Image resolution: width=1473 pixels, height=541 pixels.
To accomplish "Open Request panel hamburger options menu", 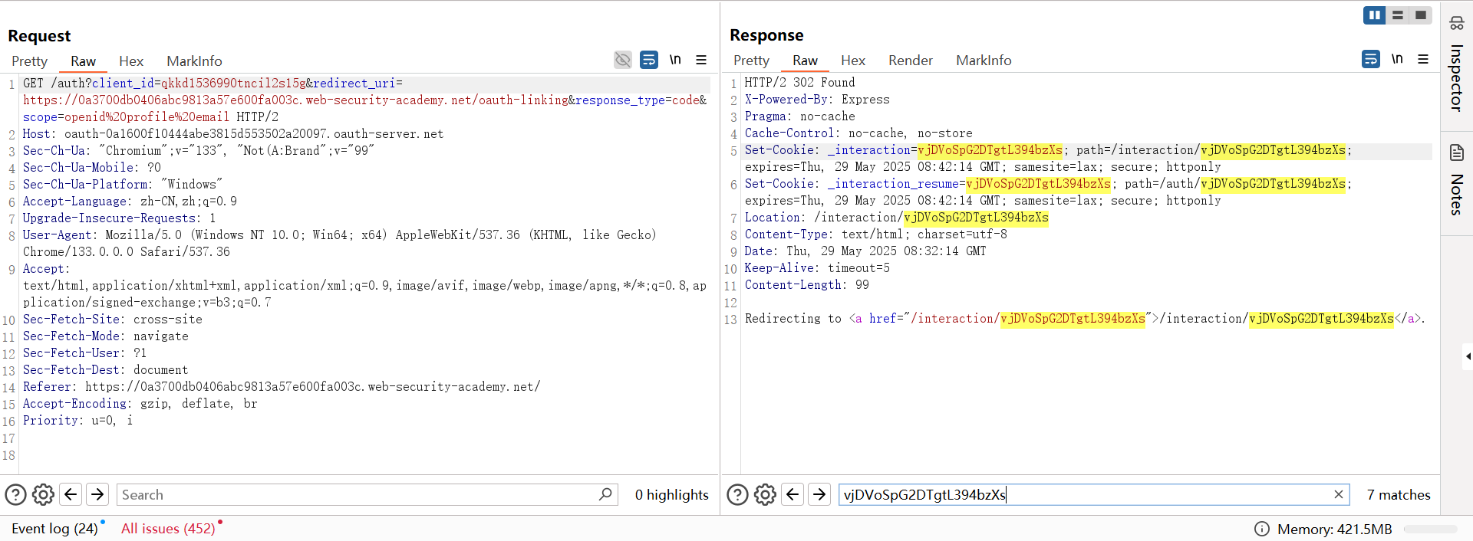I will [701, 60].
